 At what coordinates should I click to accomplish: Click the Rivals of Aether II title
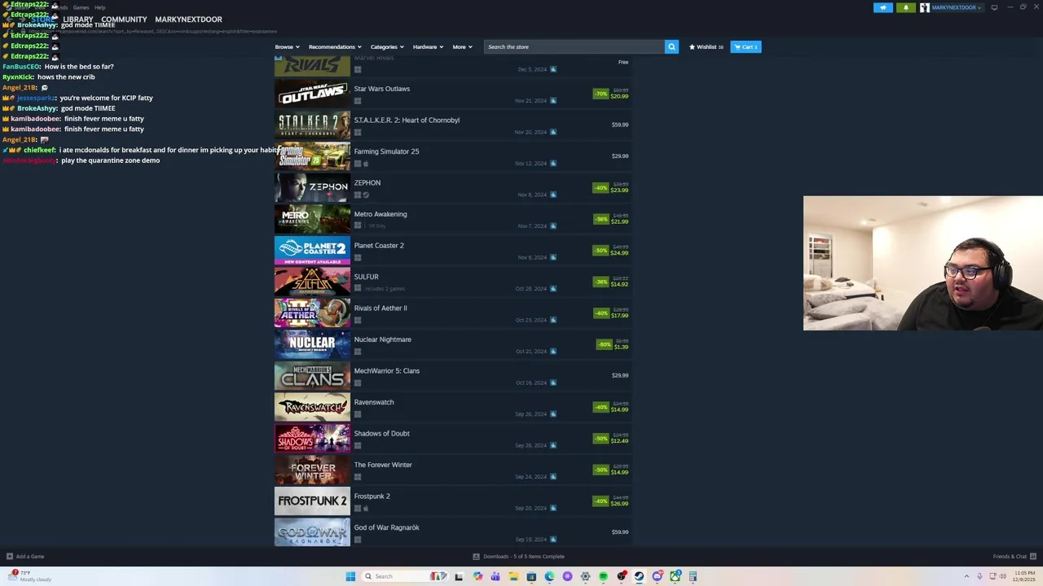point(381,308)
